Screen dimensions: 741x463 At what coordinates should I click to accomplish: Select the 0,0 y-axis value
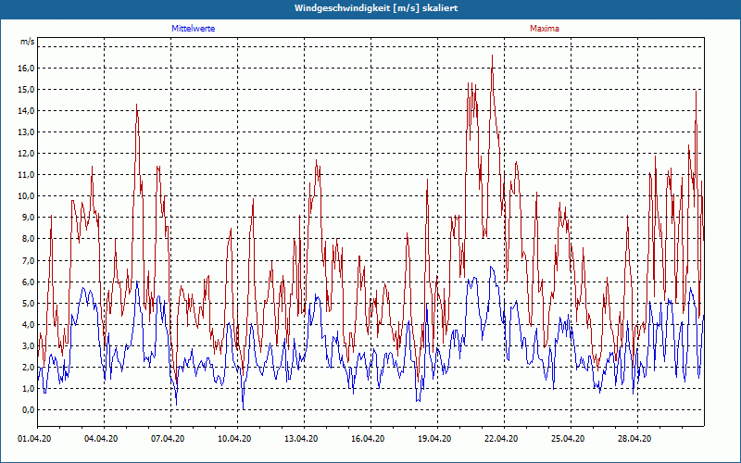[29, 409]
